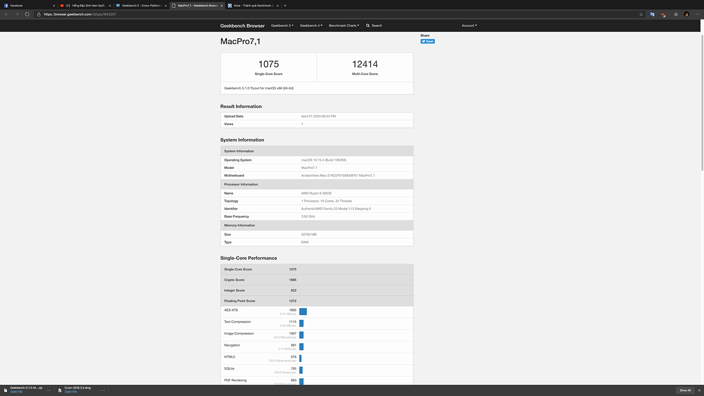Open Geekbench Browser home link
Image resolution: width=704 pixels, height=396 pixels.
coord(242,25)
